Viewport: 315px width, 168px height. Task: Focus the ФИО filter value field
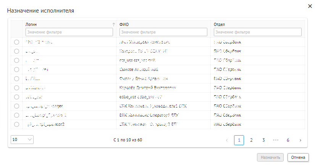[163, 32]
